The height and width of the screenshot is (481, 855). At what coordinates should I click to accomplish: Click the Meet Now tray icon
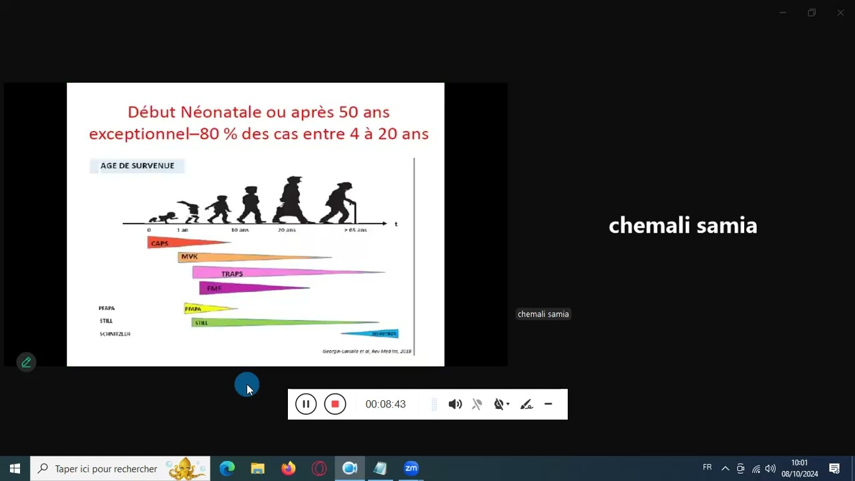(741, 468)
